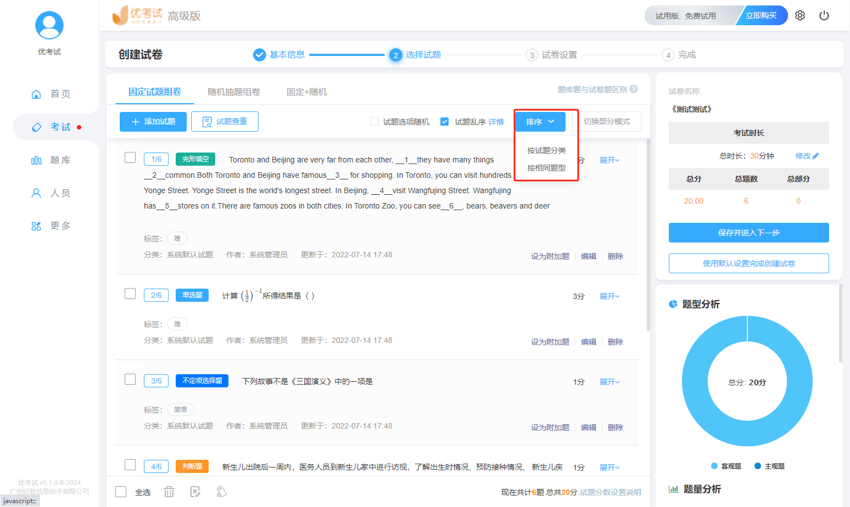Switch to 固定+随机 tab

(x=307, y=92)
